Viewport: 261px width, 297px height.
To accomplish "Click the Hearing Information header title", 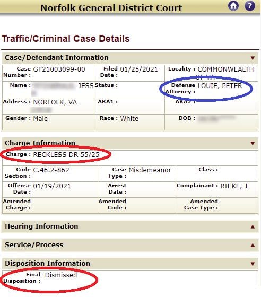I will (x=41, y=226).
